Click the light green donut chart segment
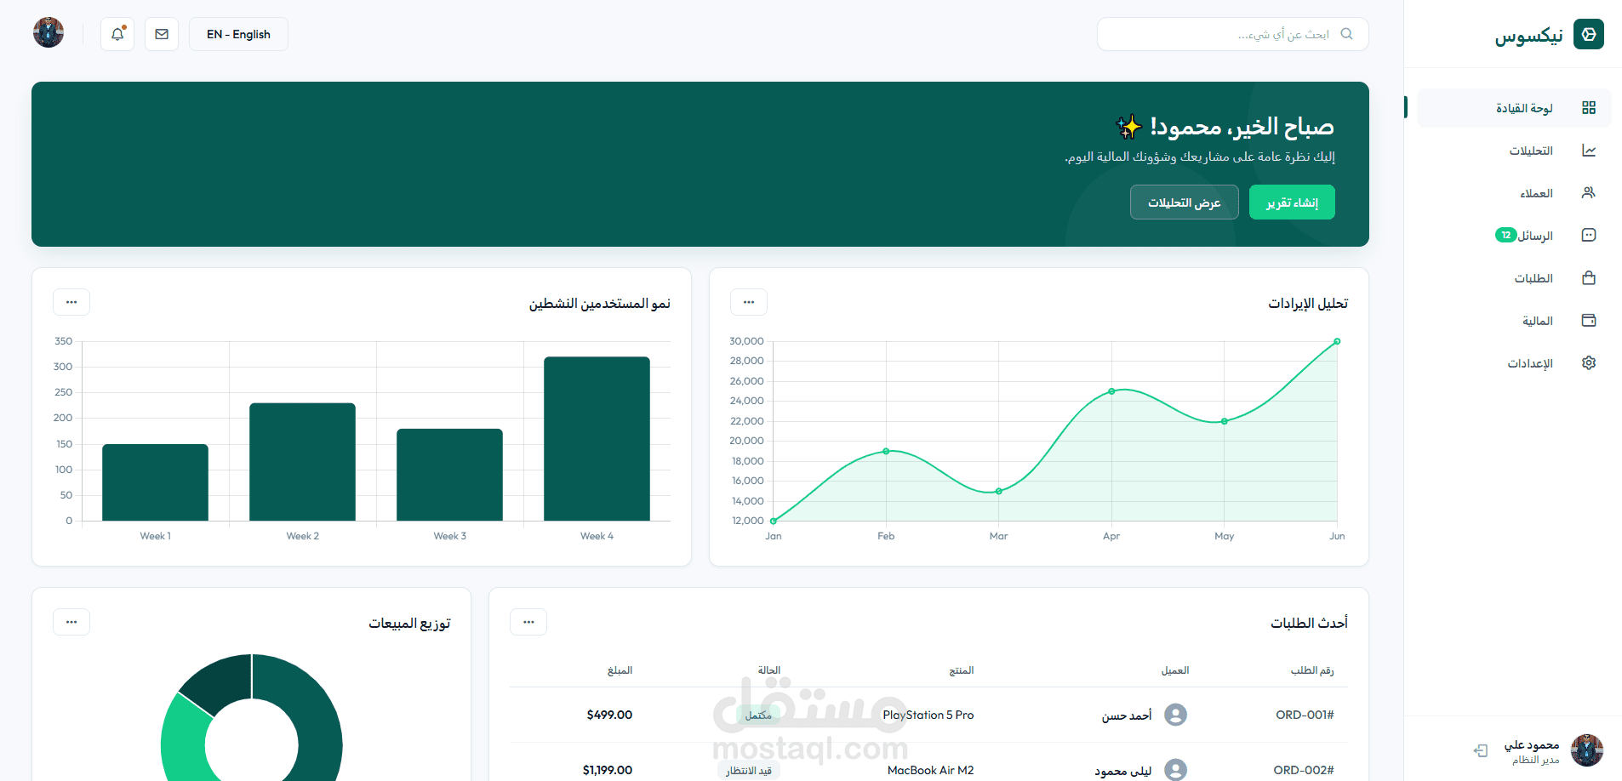1622x781 pixels. pos(183,740)
